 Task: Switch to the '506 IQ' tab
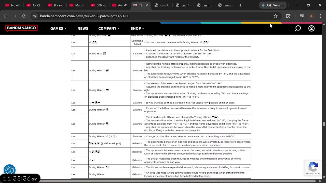98,5
